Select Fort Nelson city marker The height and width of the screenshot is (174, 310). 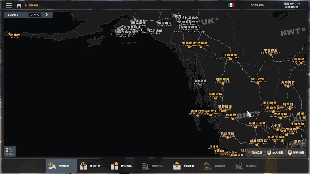point(258,83)
